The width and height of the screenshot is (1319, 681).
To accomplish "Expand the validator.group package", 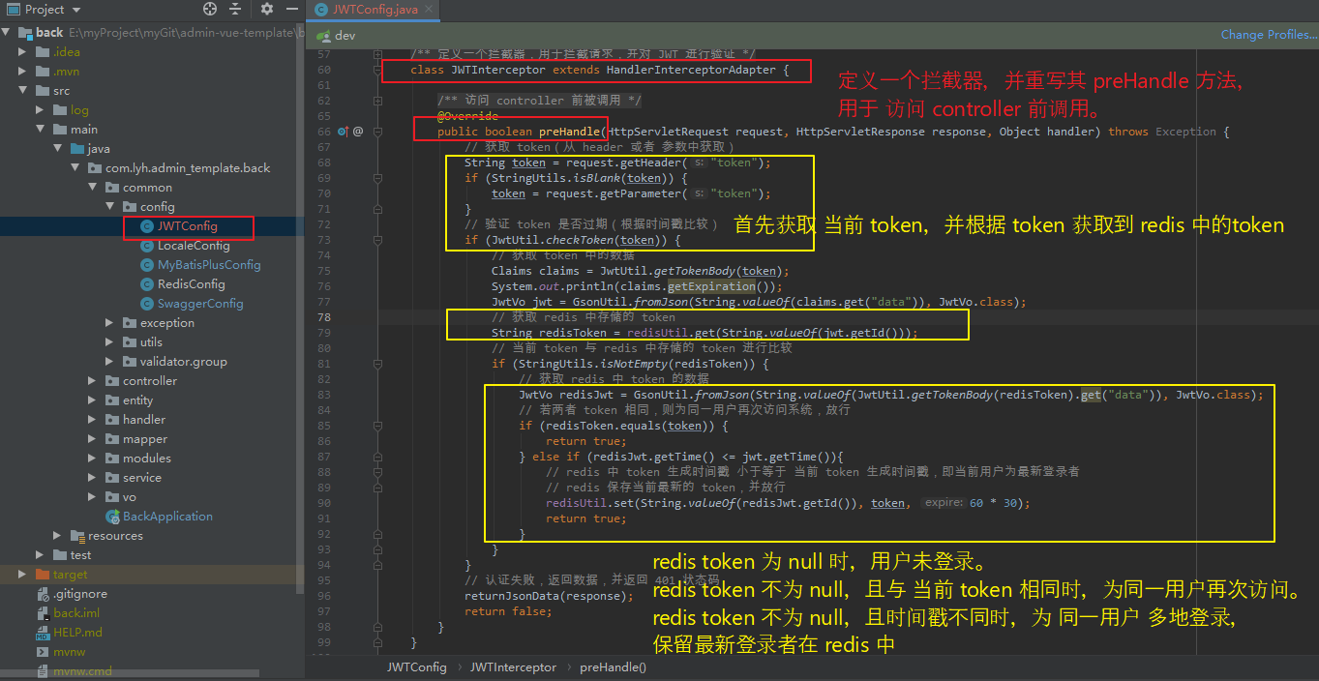I will [x=110, y=361].
